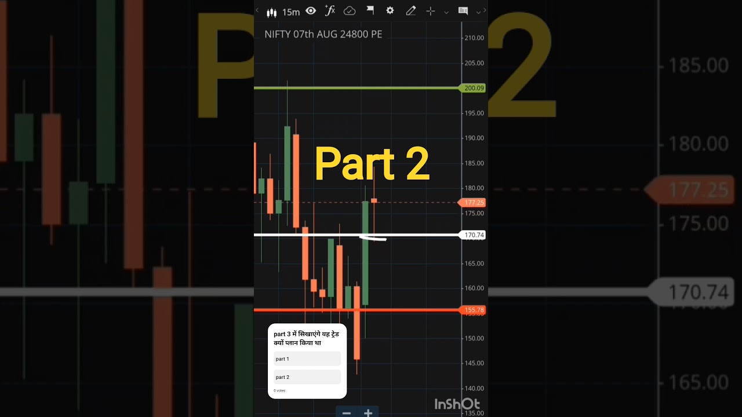Vote for 'part 2' in the poll

307,377
